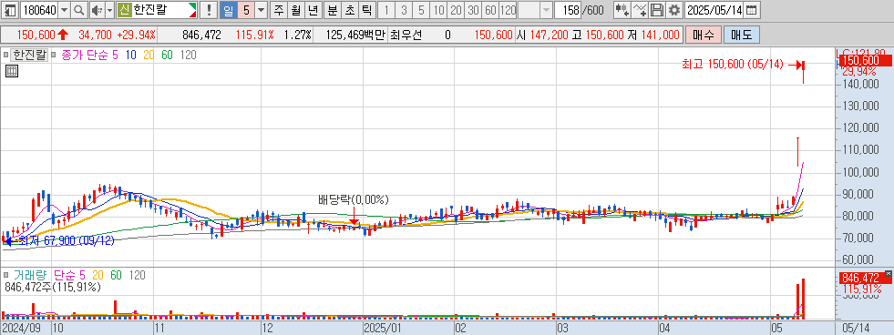Click the 2025/01 date axis label

point(383,328)
